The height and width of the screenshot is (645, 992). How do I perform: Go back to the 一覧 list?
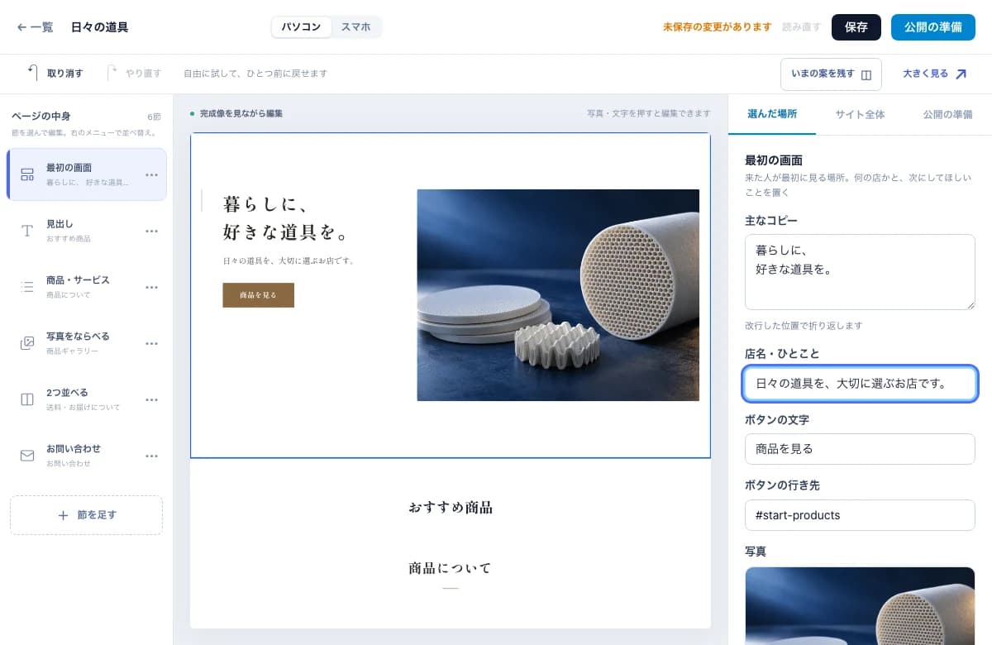[35, 27]
